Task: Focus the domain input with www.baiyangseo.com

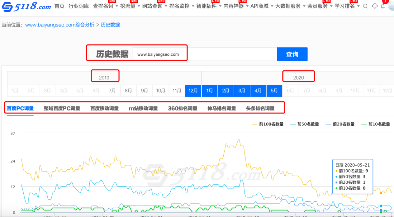Action: (205, 54)
